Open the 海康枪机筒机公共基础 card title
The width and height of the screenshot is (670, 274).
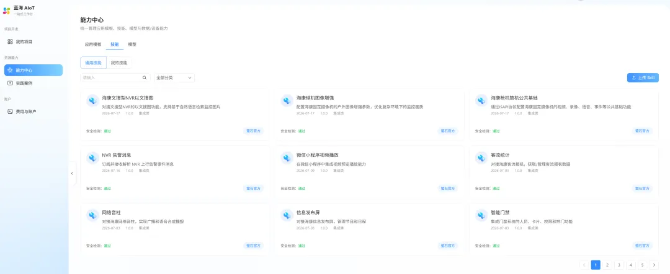pos(514,98)
